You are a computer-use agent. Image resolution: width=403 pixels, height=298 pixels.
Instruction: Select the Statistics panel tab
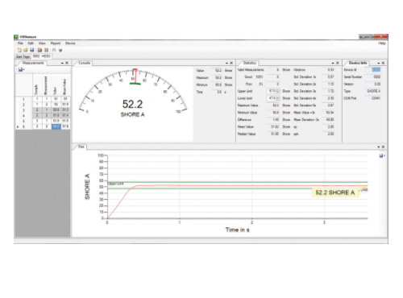(250, 63)
